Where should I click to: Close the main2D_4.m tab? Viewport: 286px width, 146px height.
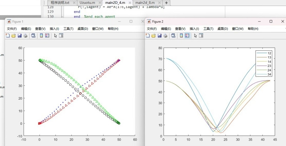point(130,3)
